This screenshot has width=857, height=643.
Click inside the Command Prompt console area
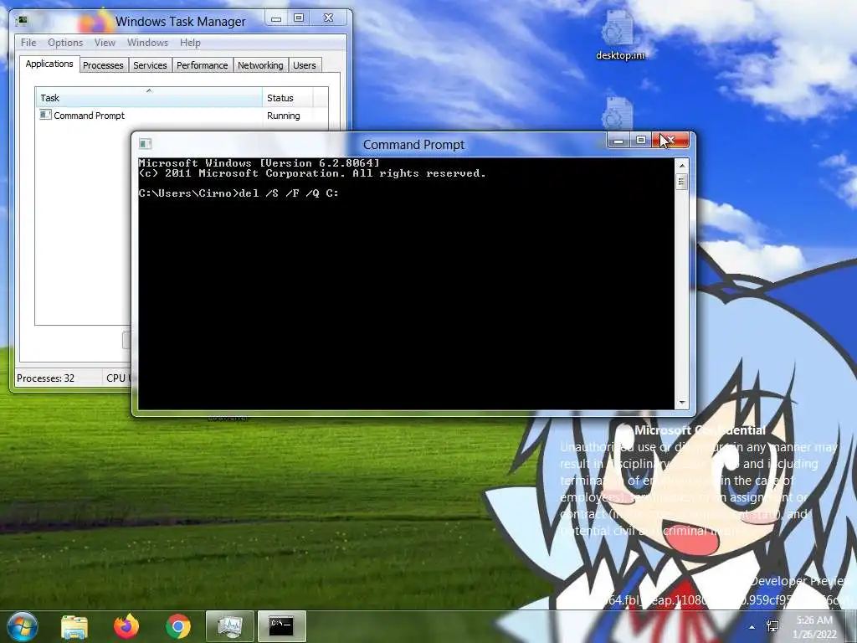[x=406, y=283]
